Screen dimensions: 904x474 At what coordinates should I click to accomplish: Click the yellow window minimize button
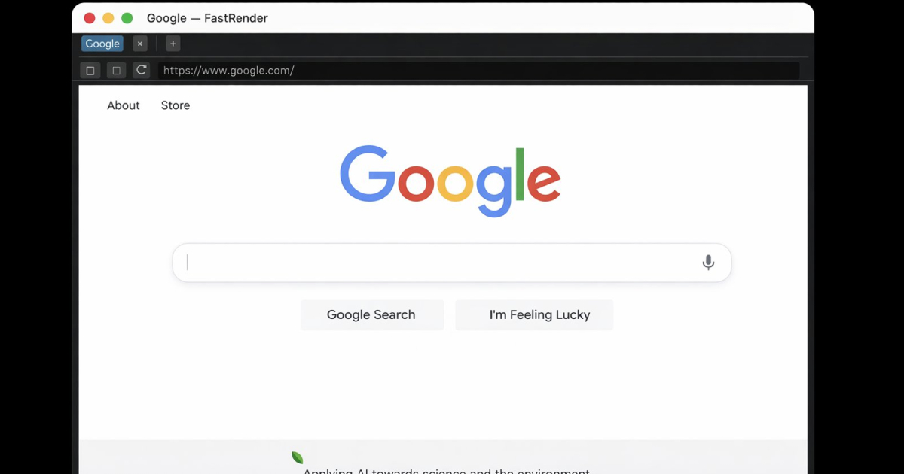[x=108, y=18]
